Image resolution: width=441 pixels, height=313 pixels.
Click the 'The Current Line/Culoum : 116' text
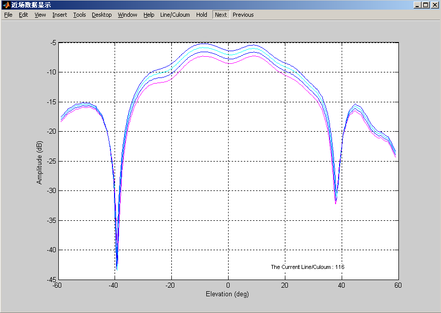coord(307,267)
